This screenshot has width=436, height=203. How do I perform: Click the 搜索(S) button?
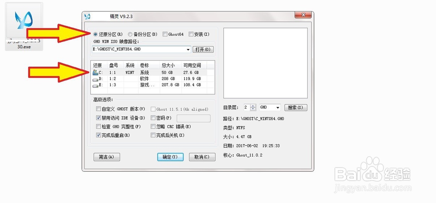coord(296,108)
